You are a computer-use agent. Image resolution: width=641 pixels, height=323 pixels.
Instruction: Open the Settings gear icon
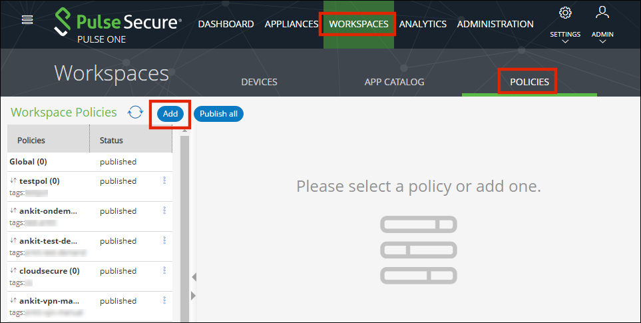point(565,13)
